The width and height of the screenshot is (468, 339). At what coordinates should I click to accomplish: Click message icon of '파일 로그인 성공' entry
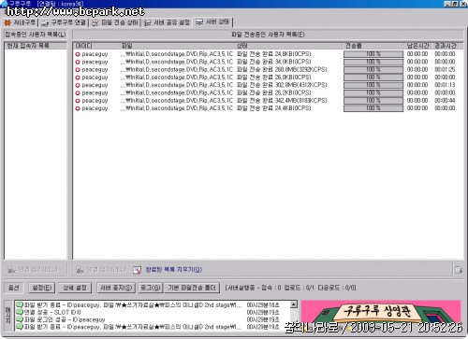point(20,319)
